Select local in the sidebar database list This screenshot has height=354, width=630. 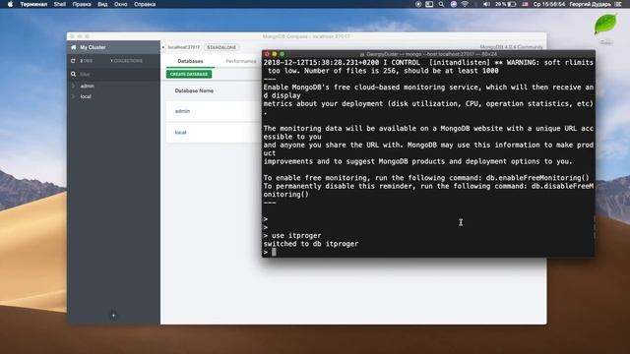tap(86, 96)
